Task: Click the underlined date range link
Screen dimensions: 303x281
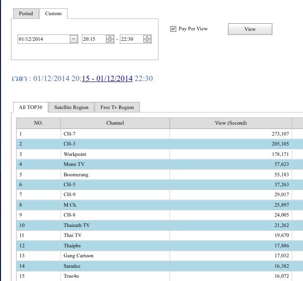Action: point(107,79)
